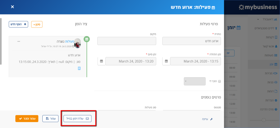Image resolution: width=280 pixels, height=128 pixels.
Task: Send invitation by email button
Action: point(77,118)
